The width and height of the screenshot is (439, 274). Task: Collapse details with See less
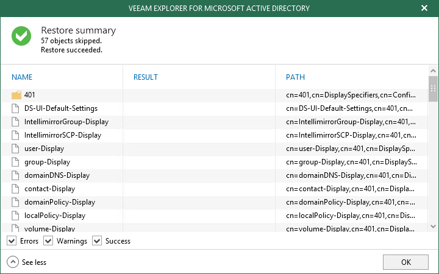click(x=27, y=262)
